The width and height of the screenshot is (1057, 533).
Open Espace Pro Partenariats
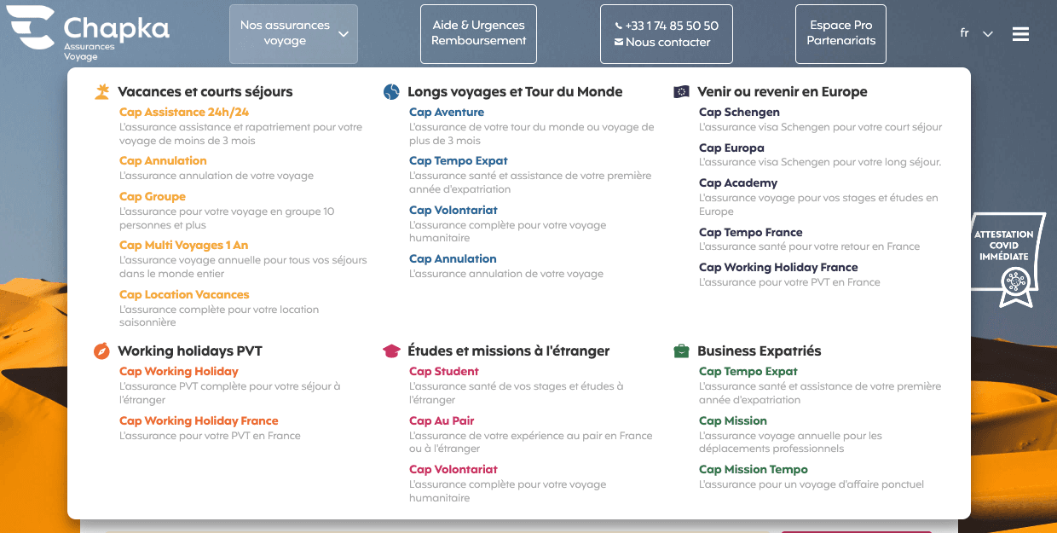point(840,33)
